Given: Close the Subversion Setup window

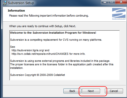Looking at the screenshot, I should click(121, 2).
